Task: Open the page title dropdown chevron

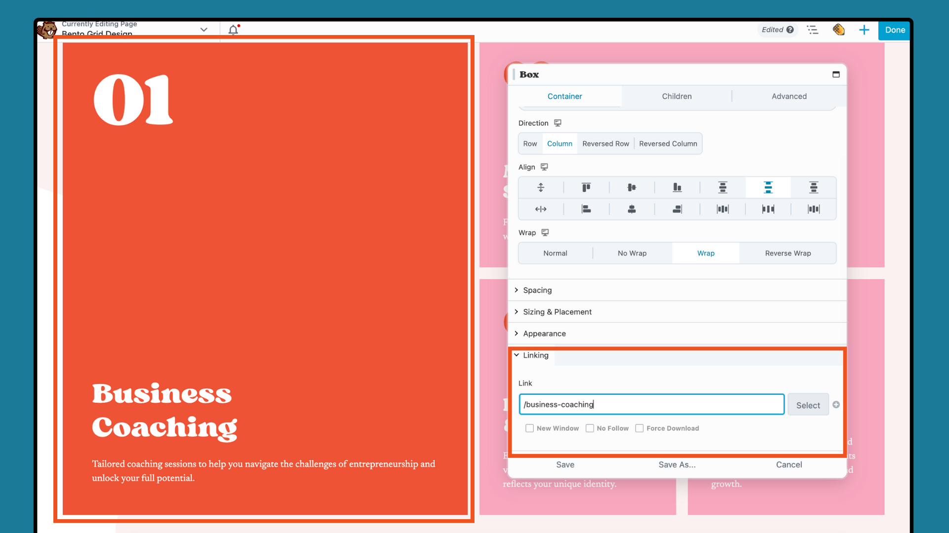Action: point(204,30)
